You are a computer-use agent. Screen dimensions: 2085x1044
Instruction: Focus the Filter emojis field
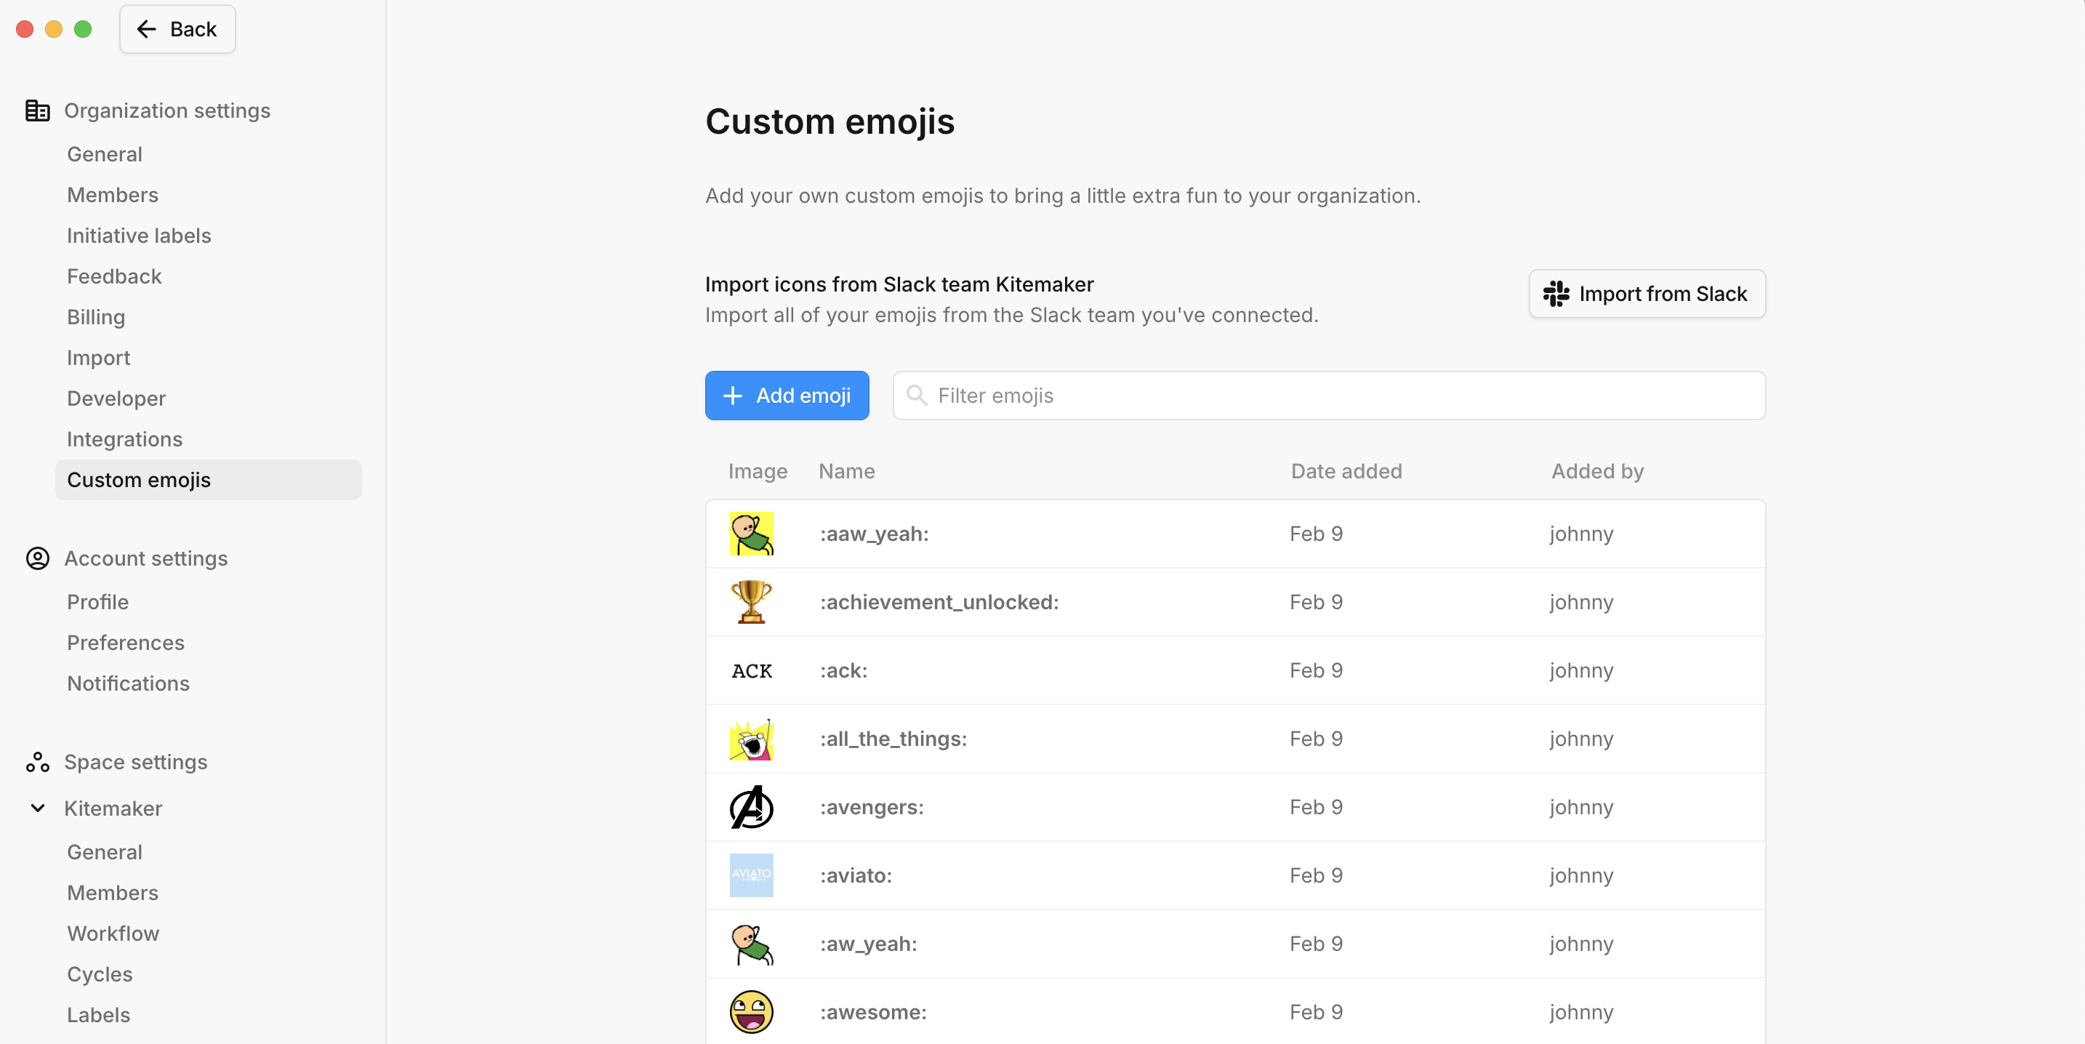1329,395
